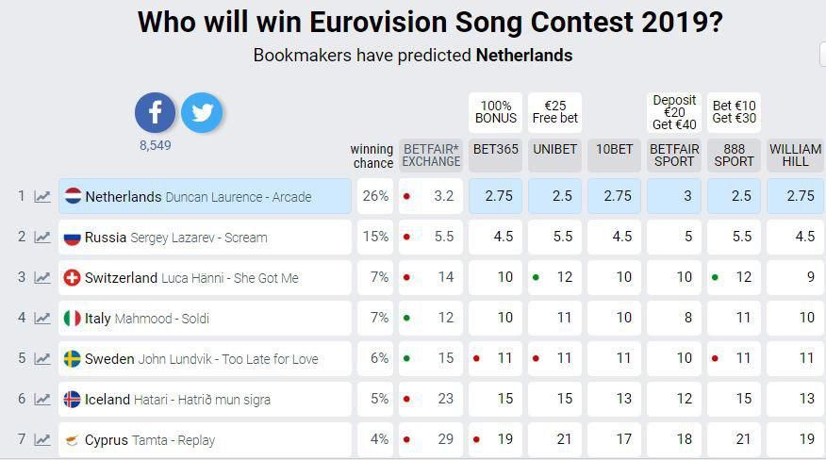Open the Italy odds trend chart icon
826x460 pixels.
pos(42,319)
